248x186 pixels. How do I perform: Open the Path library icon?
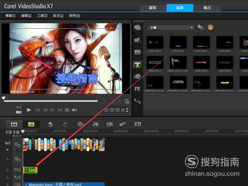pyautogui.click(x=138, y=101)
